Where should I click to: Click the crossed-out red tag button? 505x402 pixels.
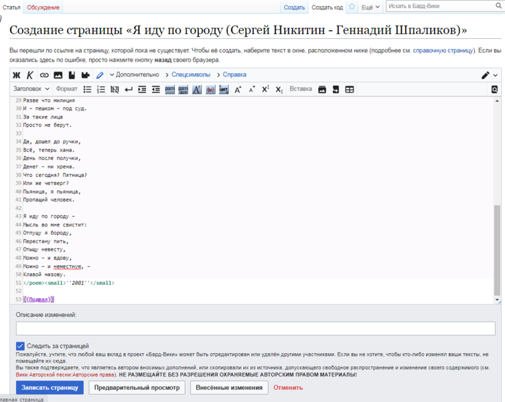(210, 90)
